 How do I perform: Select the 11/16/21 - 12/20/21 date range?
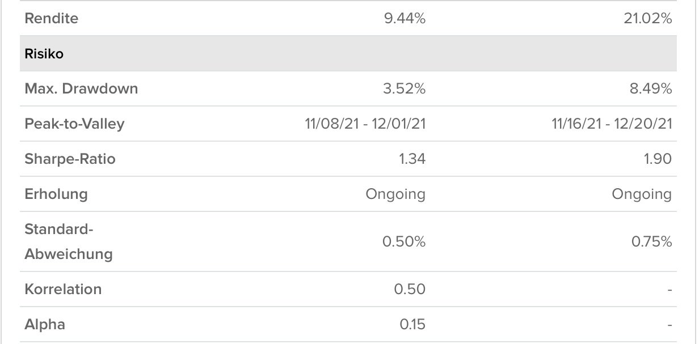(x=612, y=124)
